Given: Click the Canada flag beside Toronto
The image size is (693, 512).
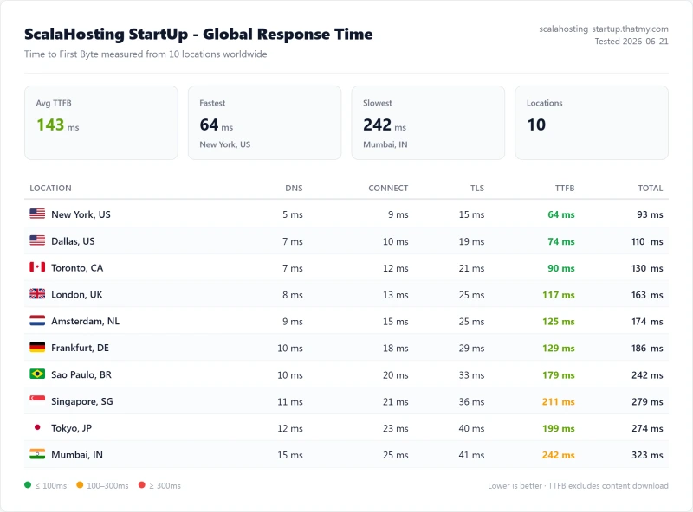Looking at the screenshot, I should [x=37, y=267].
